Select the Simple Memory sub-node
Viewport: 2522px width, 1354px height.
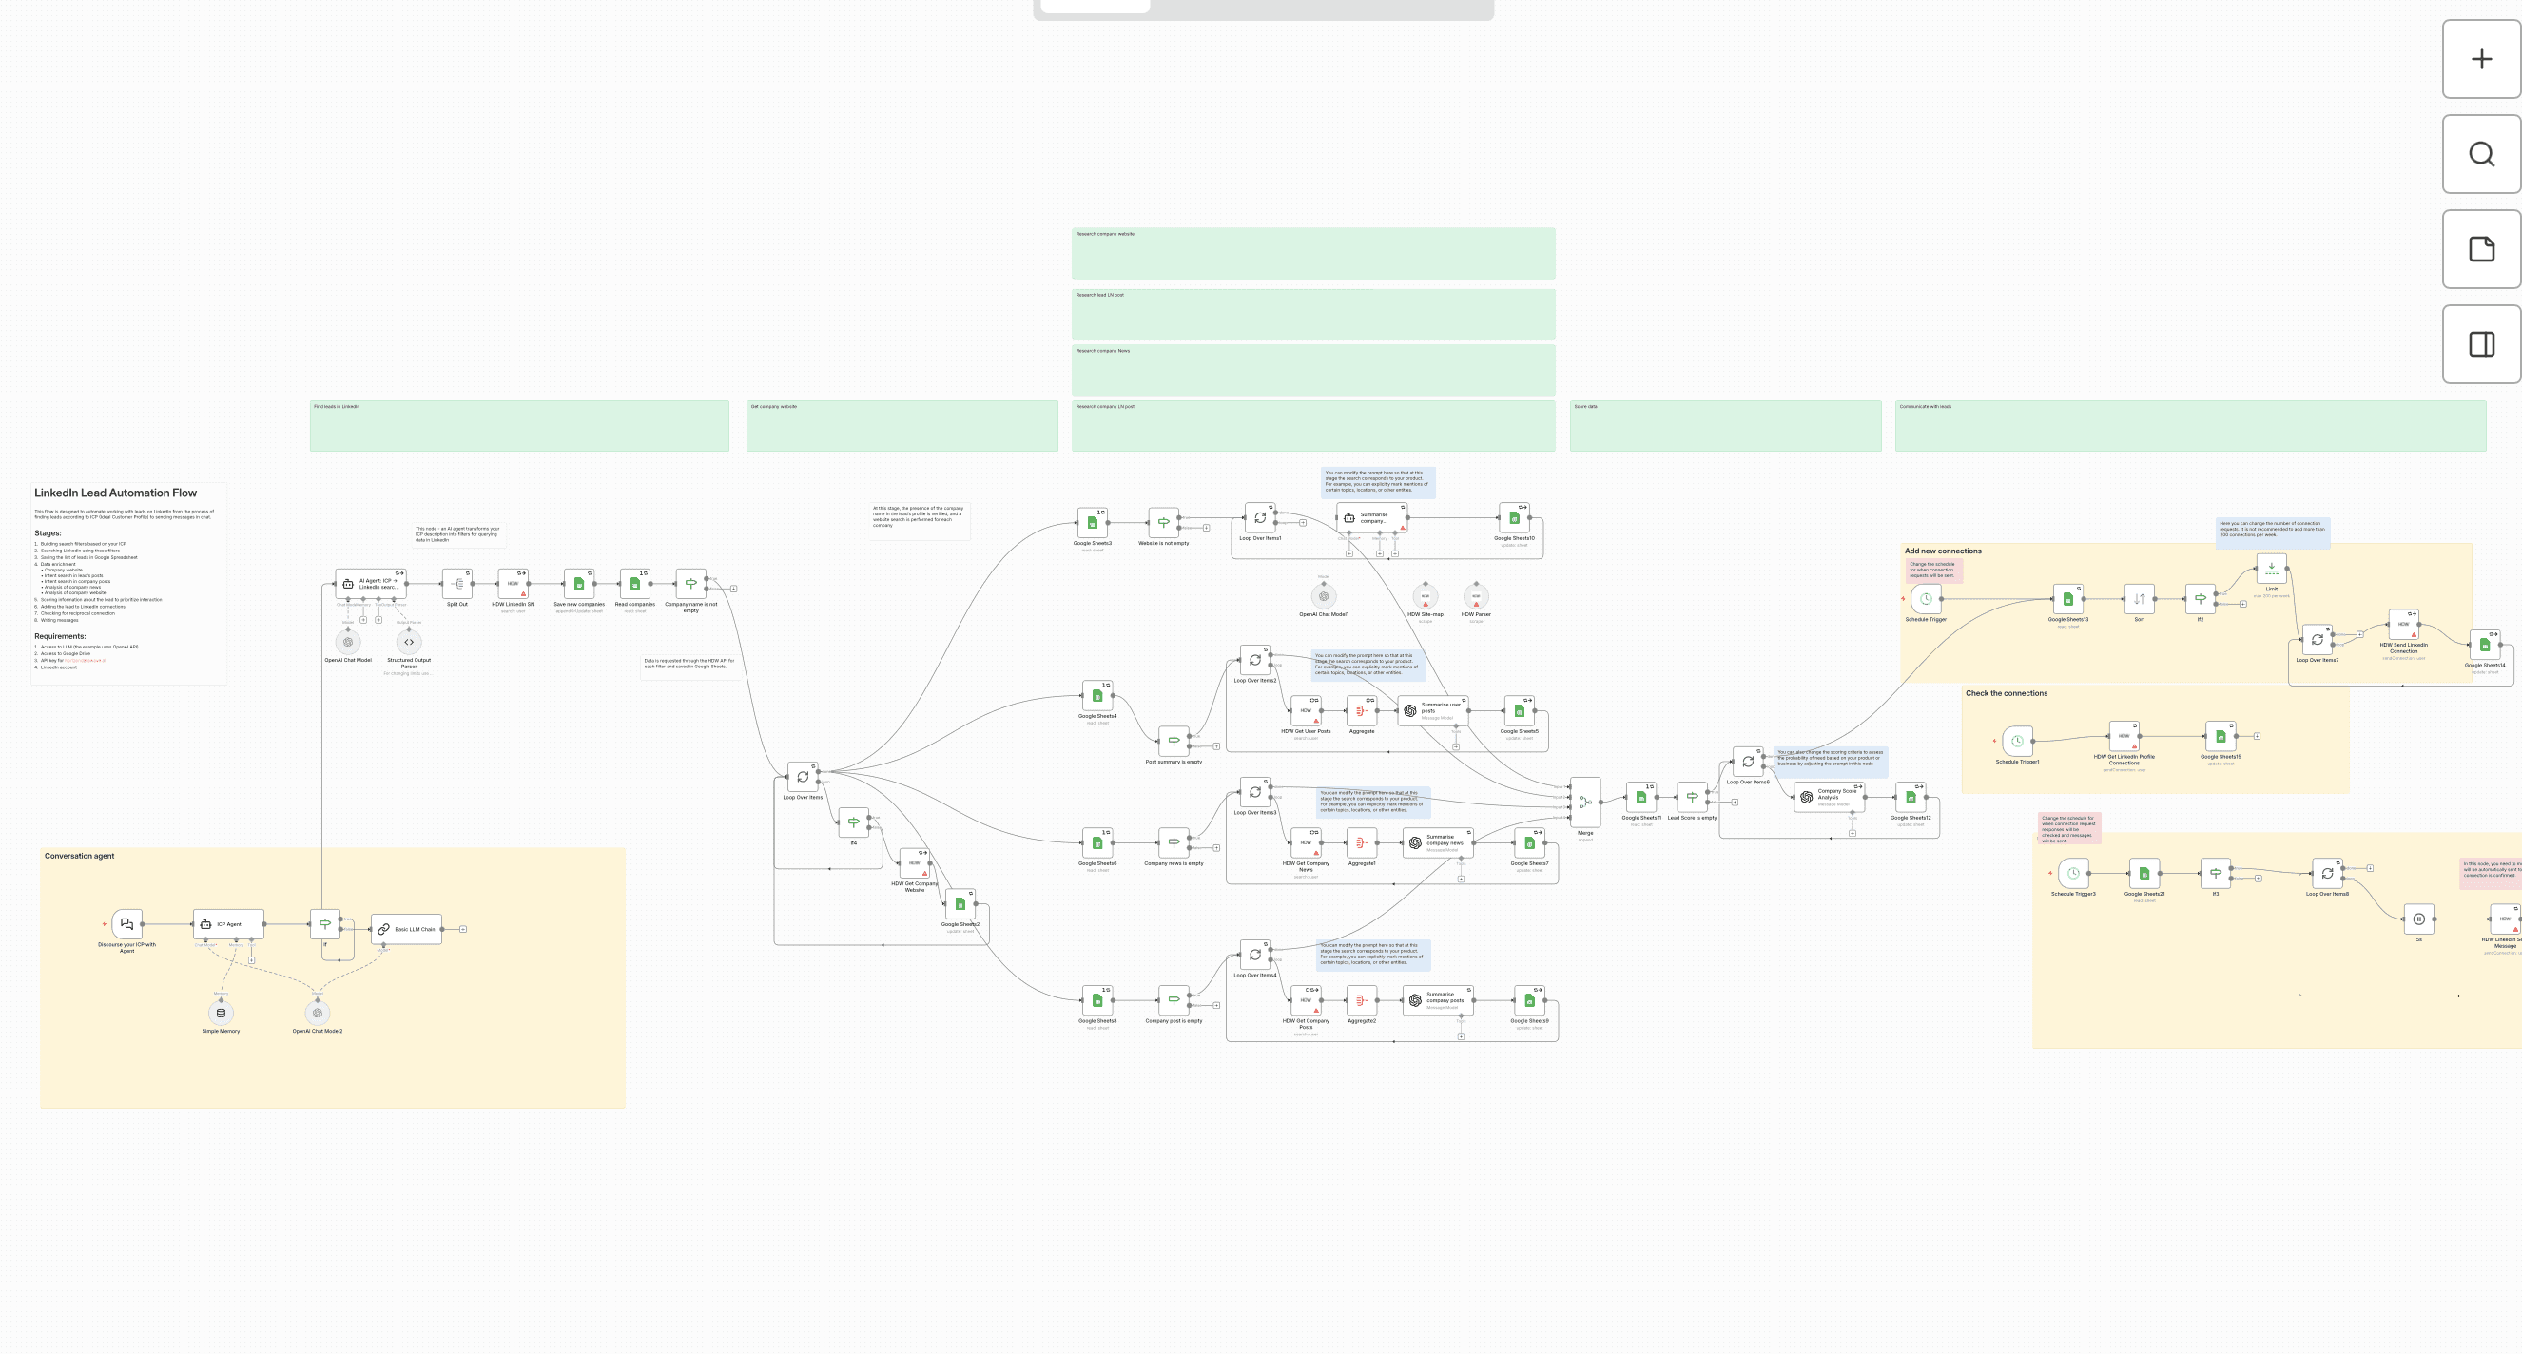point(221,1014)
